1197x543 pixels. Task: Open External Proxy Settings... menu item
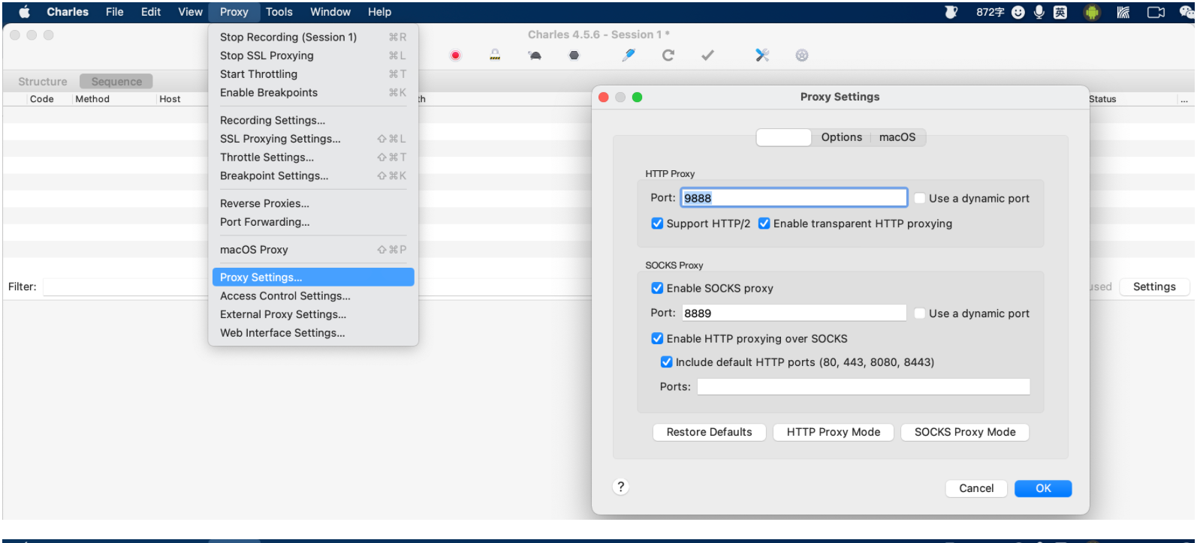[313, 314]
